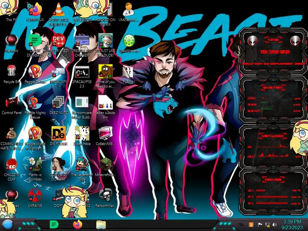The width and height of the screenshot is (308, 231).
Task: Launch Peggle World of Warcraft
Action: click(x=35, y=134)
